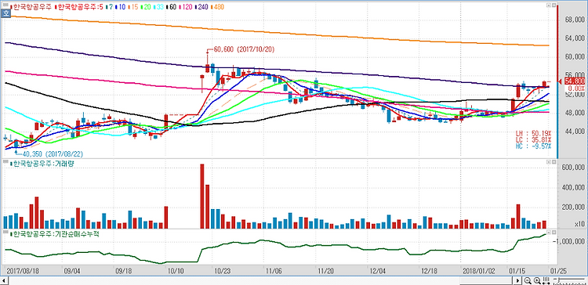This screenshot has width=588, height=285.
Task: Select the 20-day moving average legend
Action: 146,7
